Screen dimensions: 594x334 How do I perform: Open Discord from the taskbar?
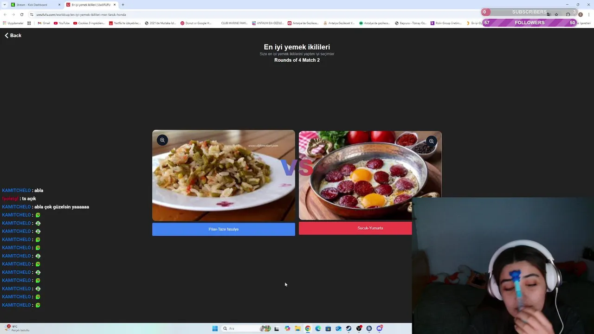tap(379, 328)
